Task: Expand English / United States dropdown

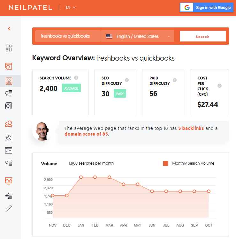Action: pos(137,36)
